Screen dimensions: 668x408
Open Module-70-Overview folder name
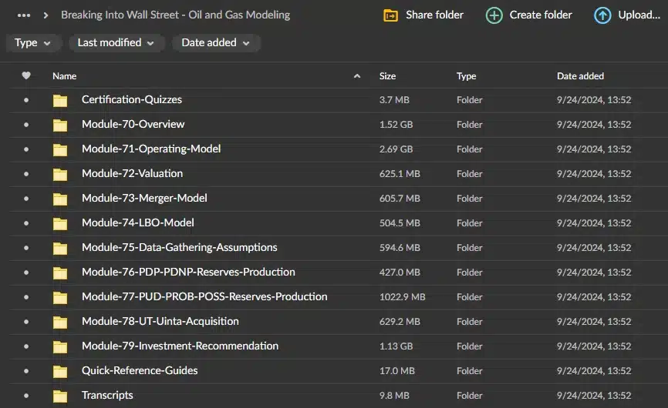pos(133,124)
